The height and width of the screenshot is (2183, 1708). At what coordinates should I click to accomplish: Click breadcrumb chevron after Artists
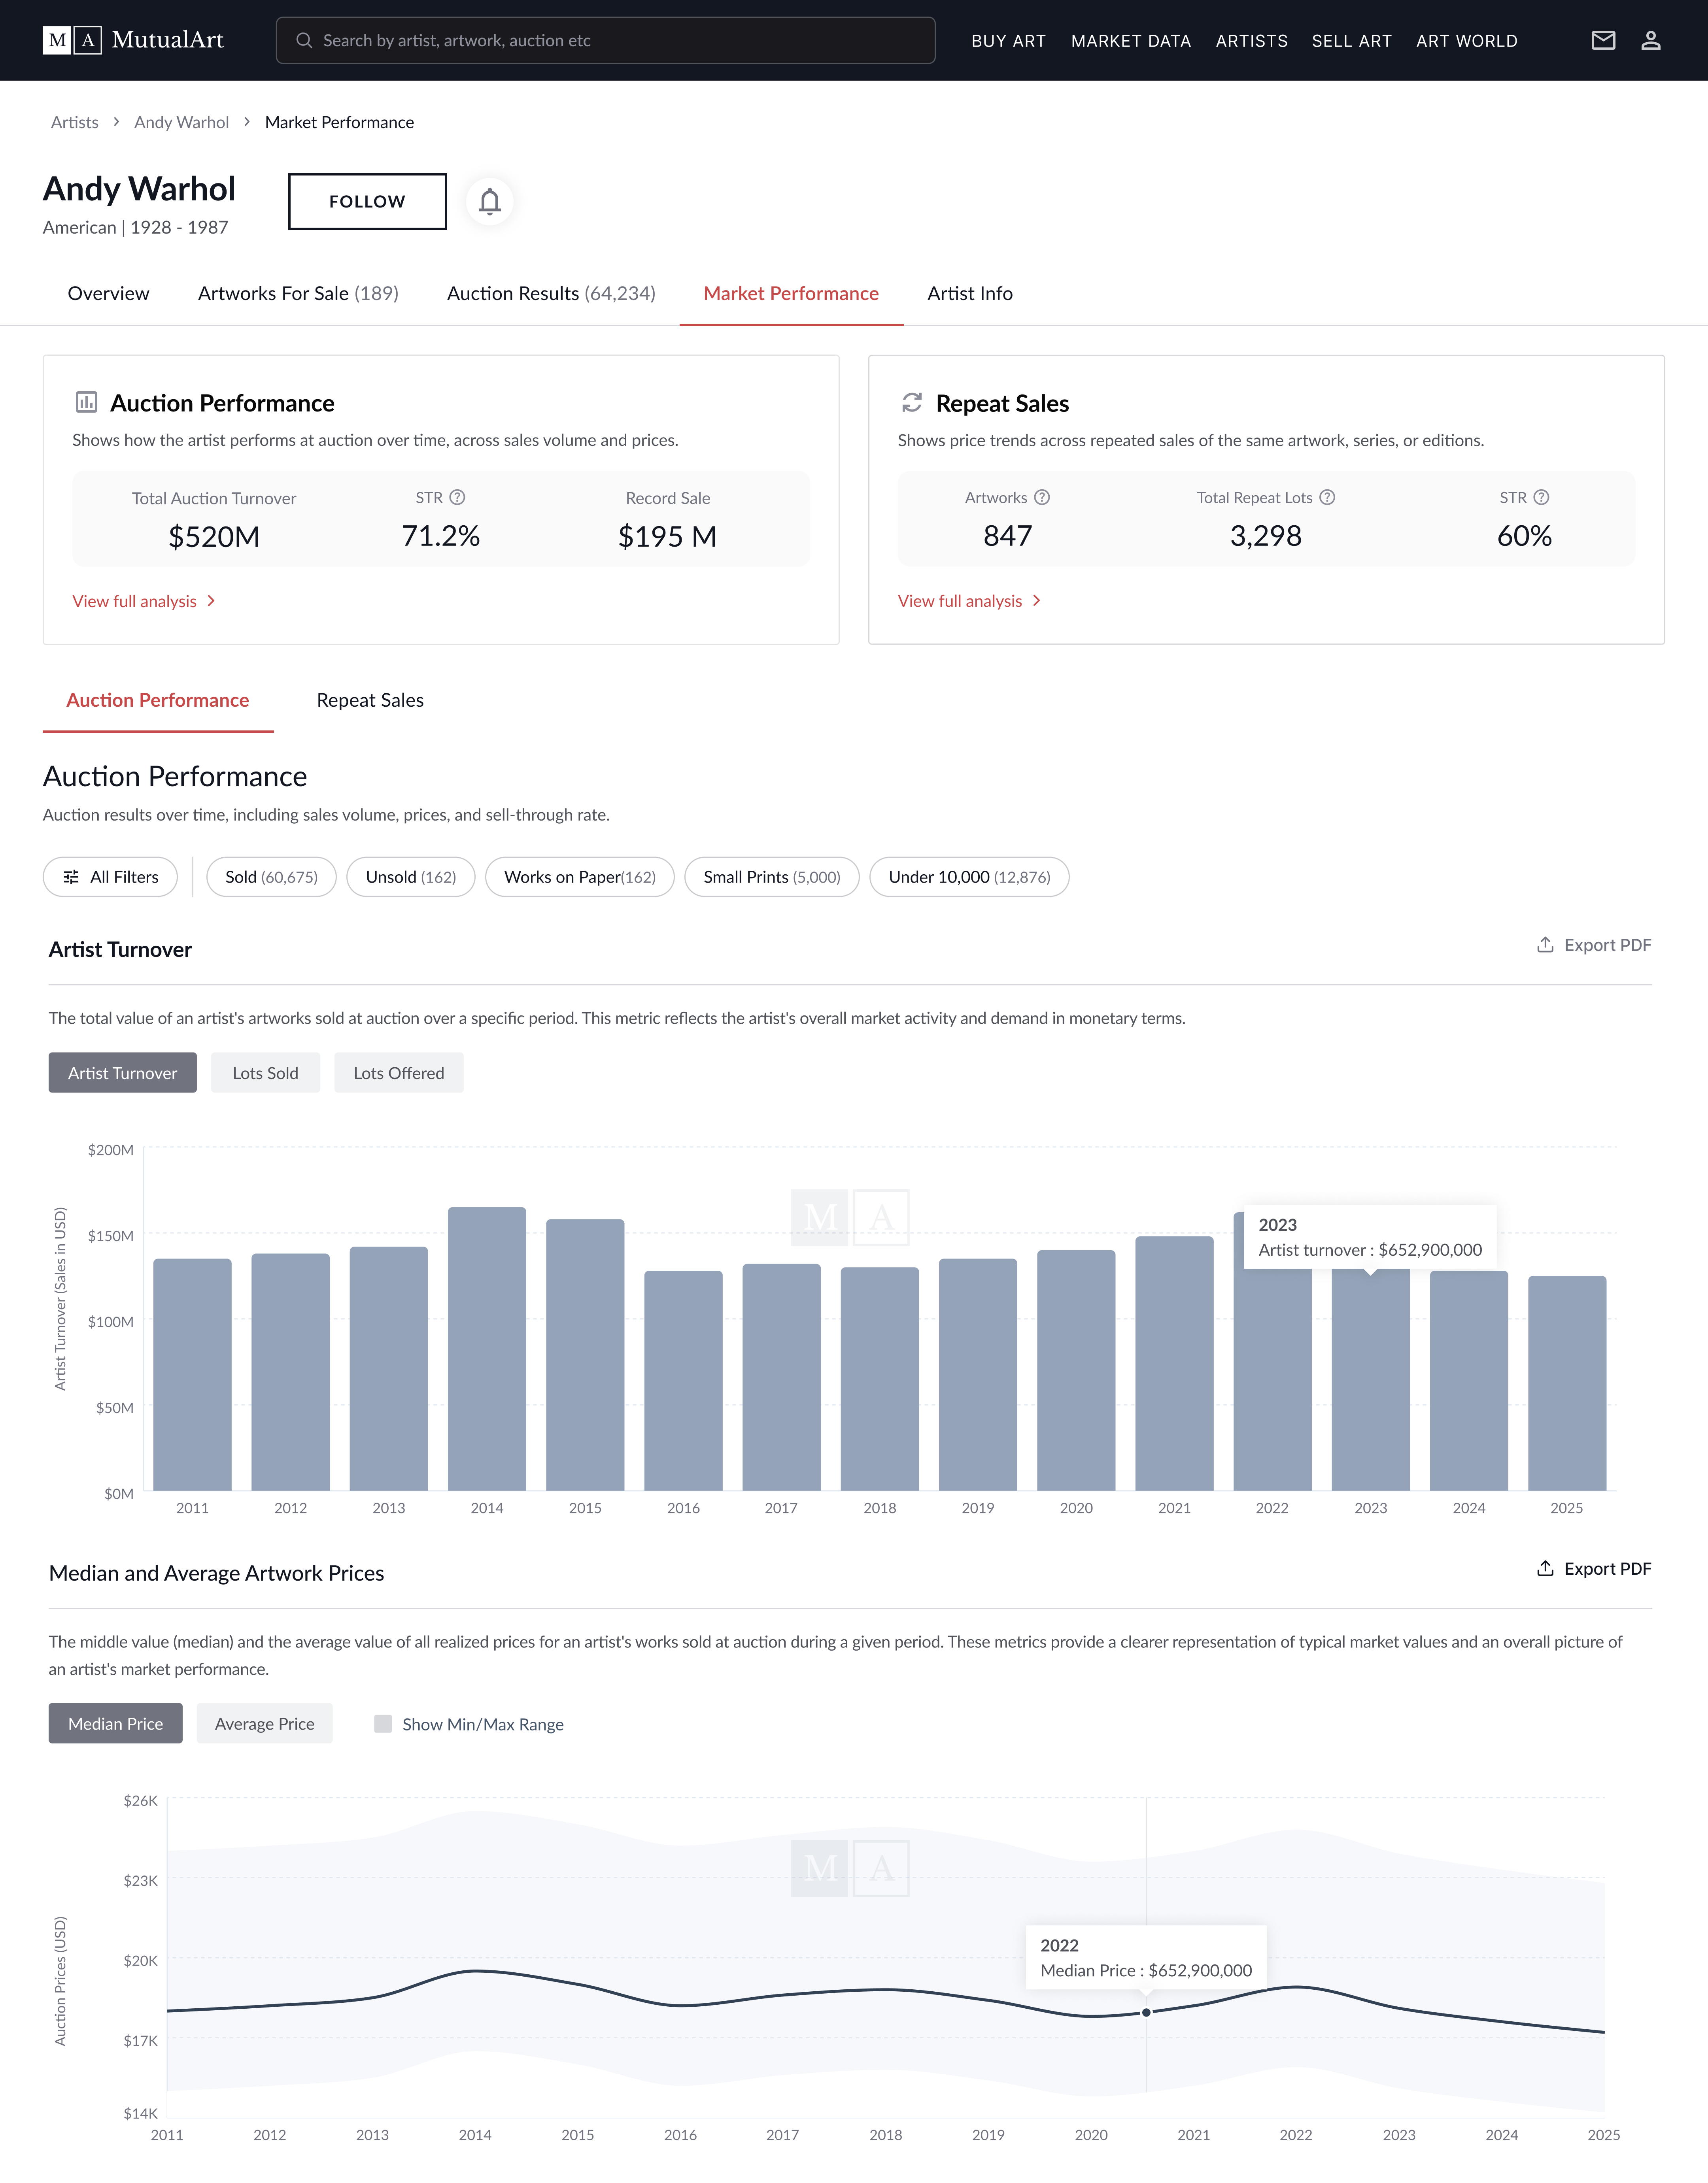click(x=116, y=122)
